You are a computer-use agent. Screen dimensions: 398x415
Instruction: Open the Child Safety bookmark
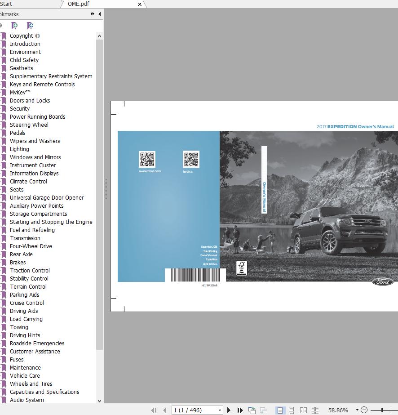(x=24, y=60)
